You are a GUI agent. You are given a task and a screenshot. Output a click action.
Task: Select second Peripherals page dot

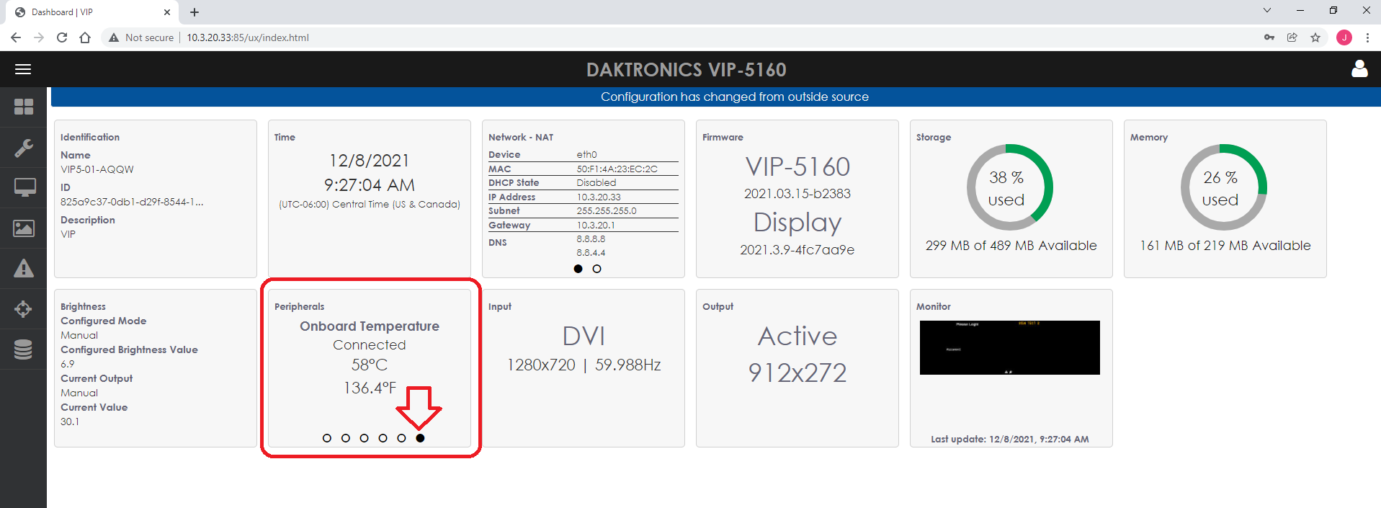click(x=346, y=438)
